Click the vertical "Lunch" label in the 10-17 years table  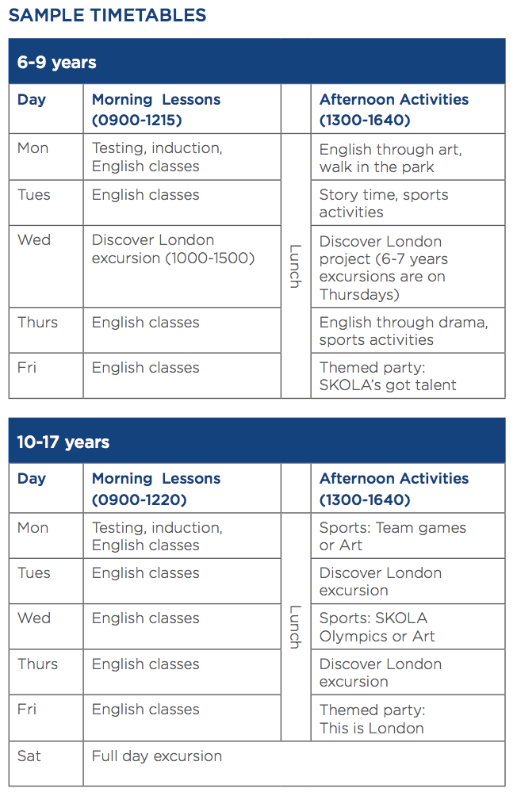point(295,627)
